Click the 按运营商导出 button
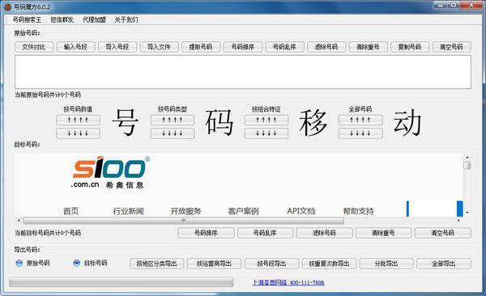The image size is (486, 296). (x=214, y=264)
